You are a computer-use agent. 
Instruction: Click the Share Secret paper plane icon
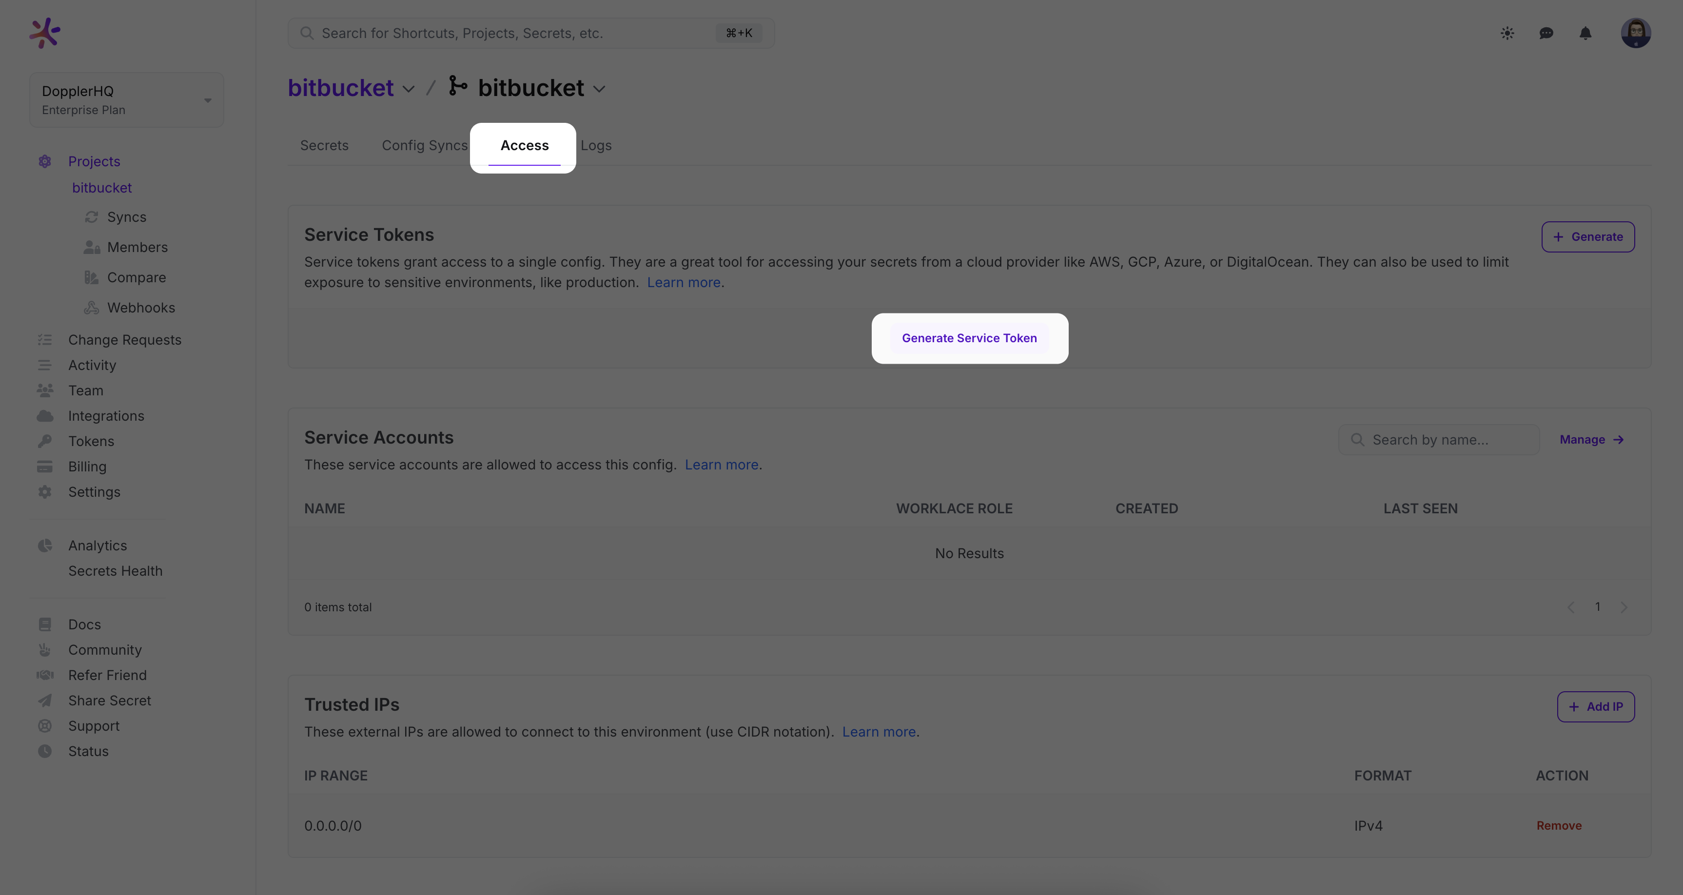coord(44,701)
